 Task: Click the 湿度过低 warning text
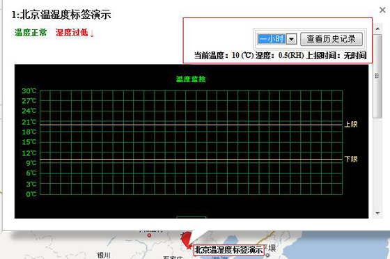pyautogui.click(x=75, y=33)
